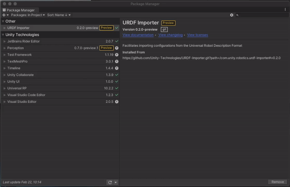Click the update arrow icon for Timeline

[117, 68]
